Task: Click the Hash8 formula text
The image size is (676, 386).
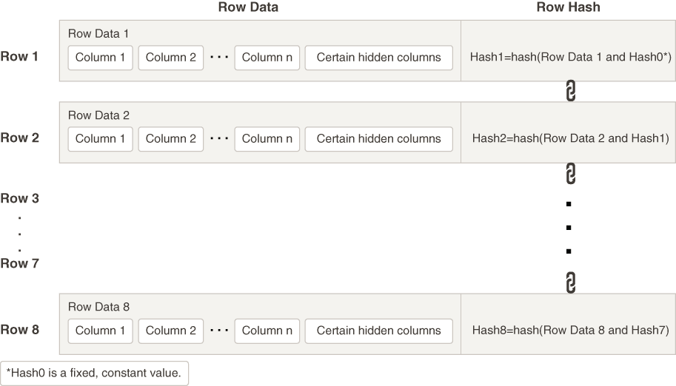Action: pyautogui.click(x=570, y=331)
